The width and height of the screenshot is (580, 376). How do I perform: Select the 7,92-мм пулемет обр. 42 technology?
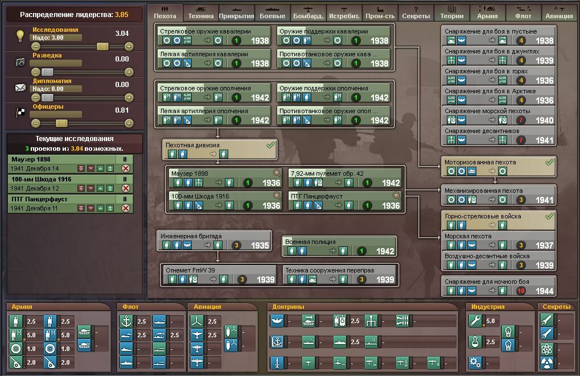tap(345, 178)
